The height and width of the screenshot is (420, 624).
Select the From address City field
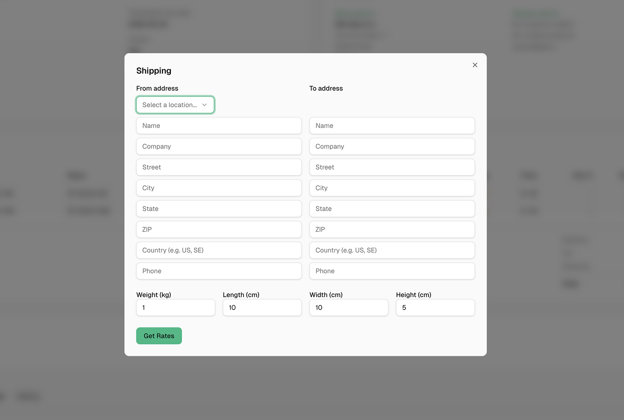(x=219, y=188)
